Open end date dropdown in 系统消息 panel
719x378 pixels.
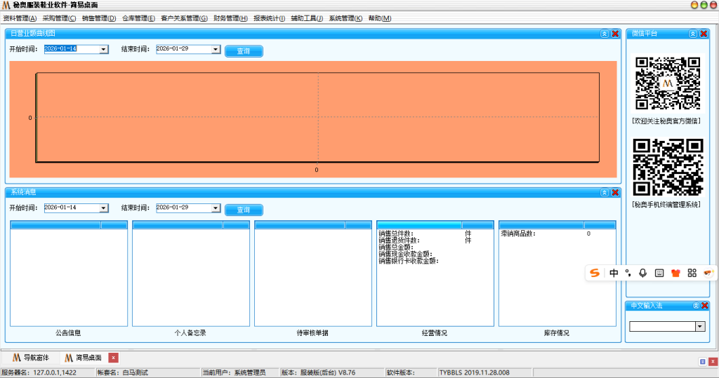point(216,208)
